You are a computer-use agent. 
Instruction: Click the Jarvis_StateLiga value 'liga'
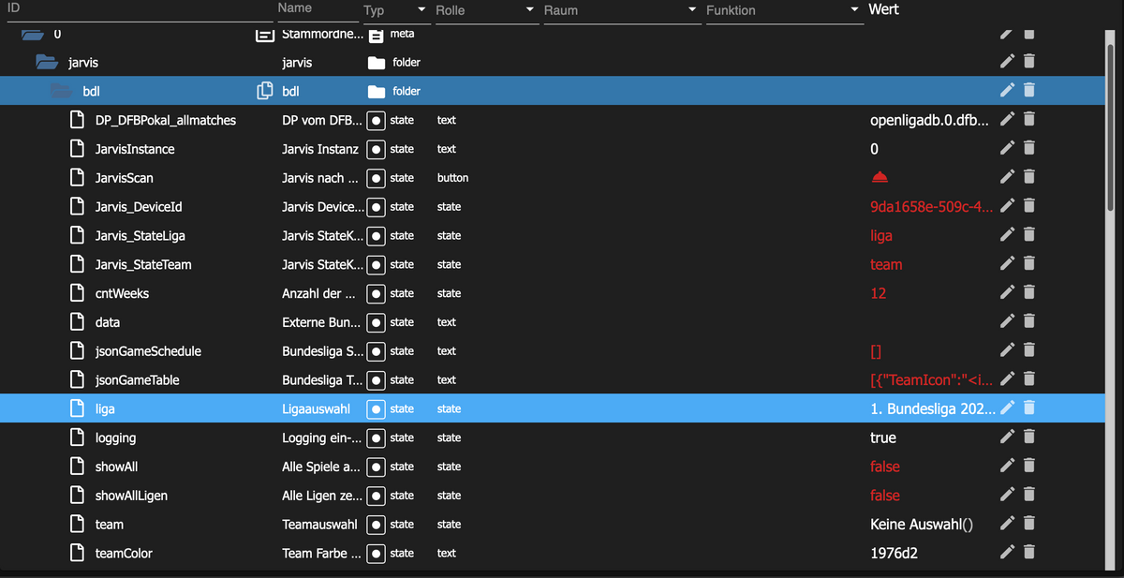point(881,236)
